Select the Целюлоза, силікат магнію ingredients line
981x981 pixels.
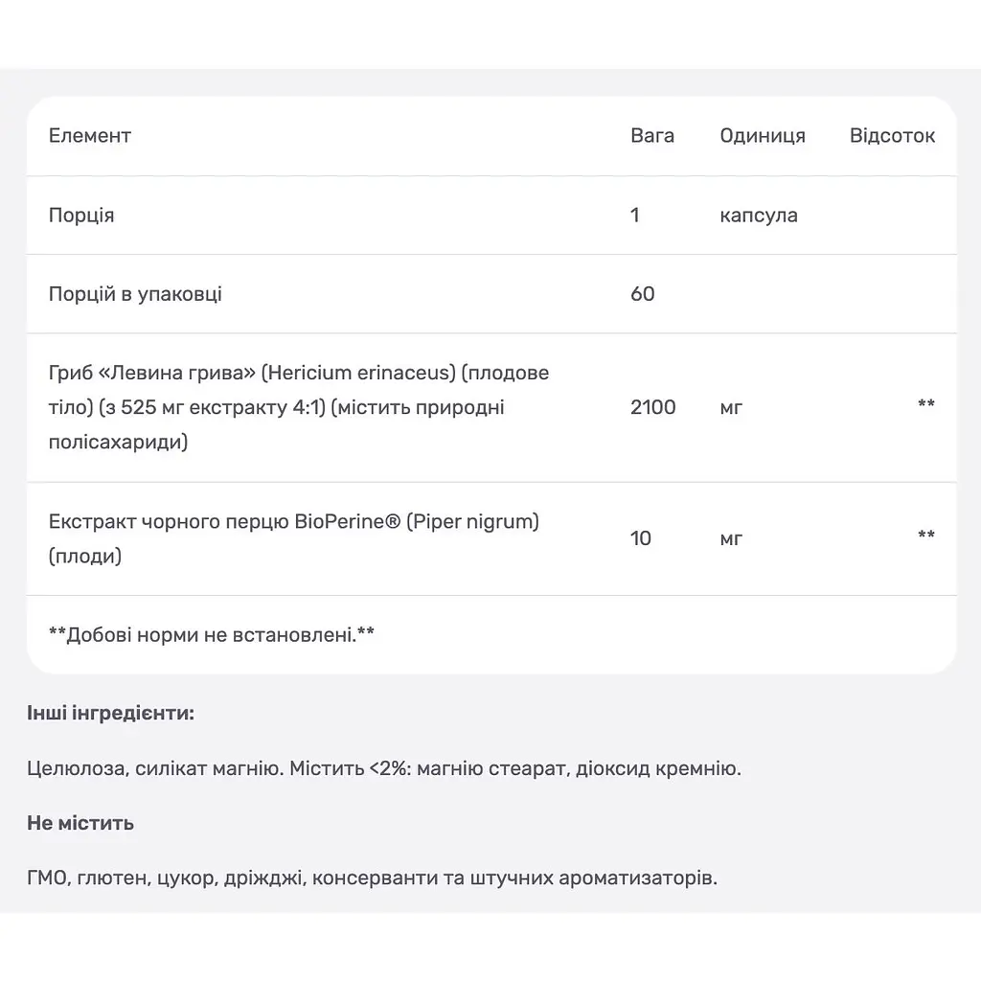point(384,767)
